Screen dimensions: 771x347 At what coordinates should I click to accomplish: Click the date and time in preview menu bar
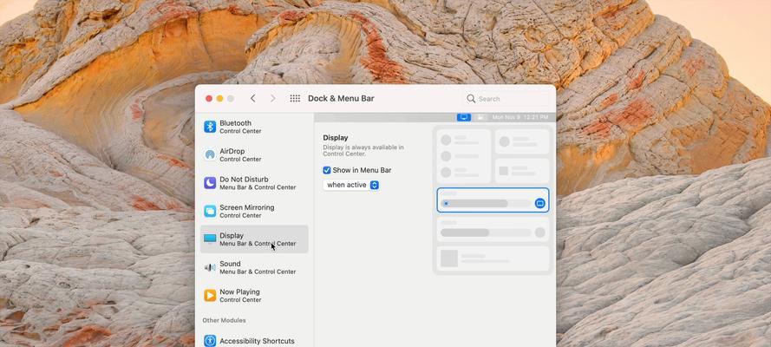[520, 117]
